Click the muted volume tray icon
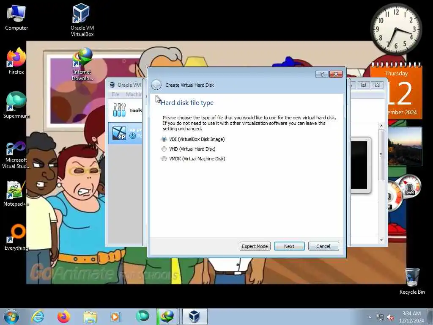The height and width of the screenshot is (325, 433). point(390,317)
